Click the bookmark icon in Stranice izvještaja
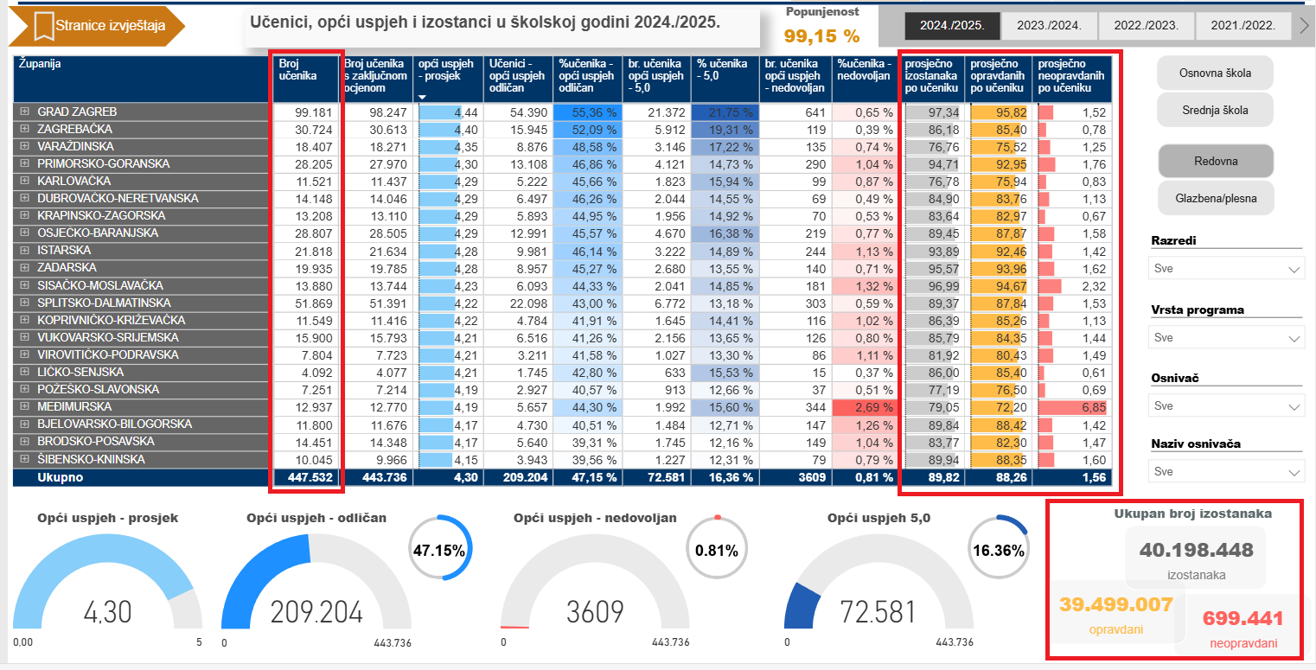1316x670 pixels. (x=44, y=26)
